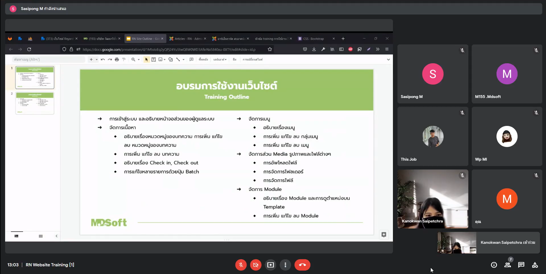The height and width of the screenshot is (274, 546).
Task: Switch to the CSS - Bootstrap browser tab
Action: [313, 39]
